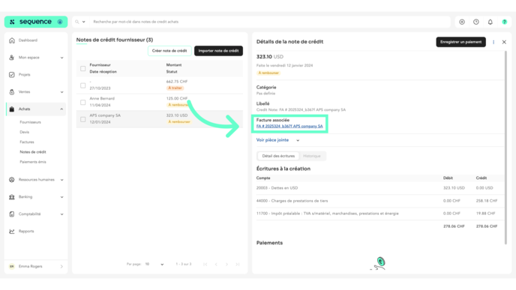Click the search magnifier icon
This screenshot has width=516, height=290.
(x=77, y=22)
